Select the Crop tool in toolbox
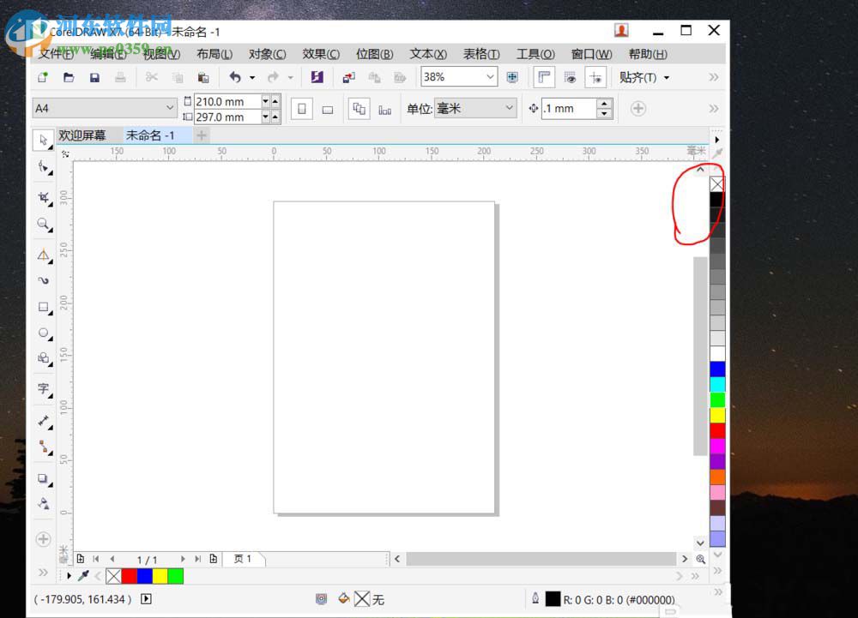Screen dimensions: 858x618 coord(43,197)
